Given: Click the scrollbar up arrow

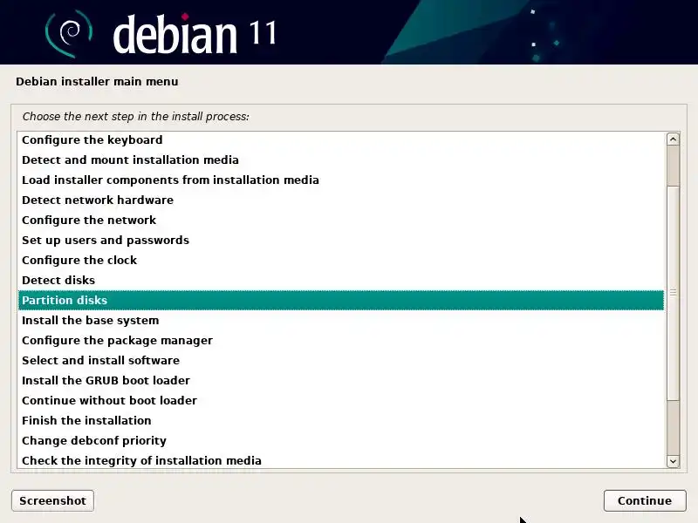Looking at the screenshot, I should point(673,139).
